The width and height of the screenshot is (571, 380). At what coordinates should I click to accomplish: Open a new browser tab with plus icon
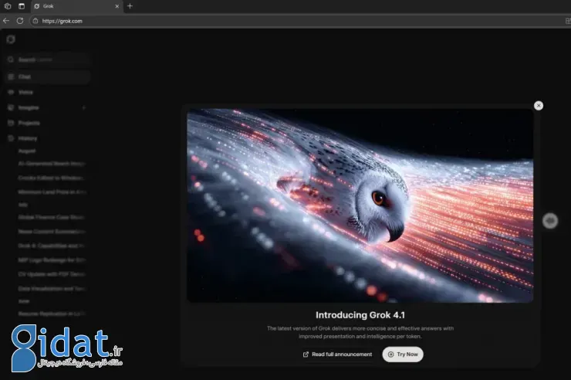click(130, 6)
